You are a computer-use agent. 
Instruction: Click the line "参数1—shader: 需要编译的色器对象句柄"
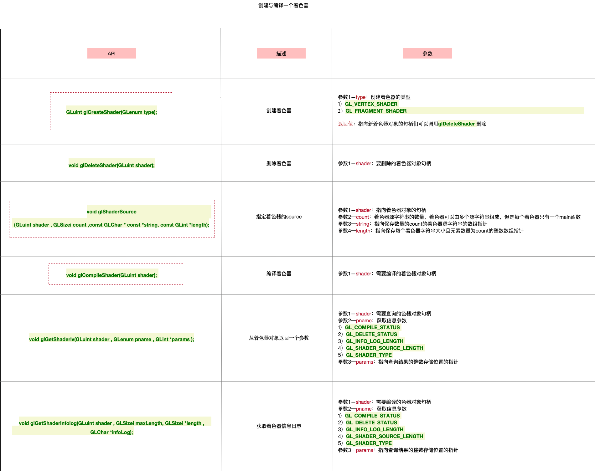tap(385, 402)
